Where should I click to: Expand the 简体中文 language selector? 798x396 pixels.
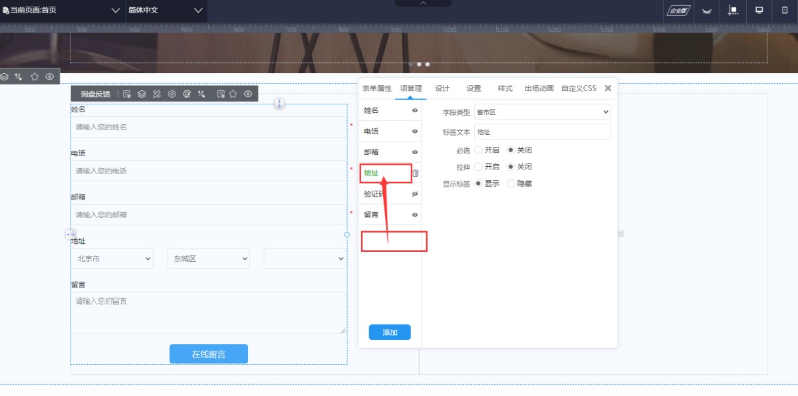(x=166, y=11)
